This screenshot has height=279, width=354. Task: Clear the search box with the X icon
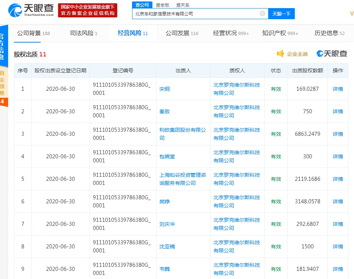(x=262, y=14)
